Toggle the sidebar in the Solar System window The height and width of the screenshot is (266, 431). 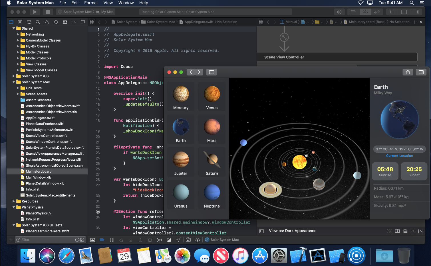click(x=212, y=72)
